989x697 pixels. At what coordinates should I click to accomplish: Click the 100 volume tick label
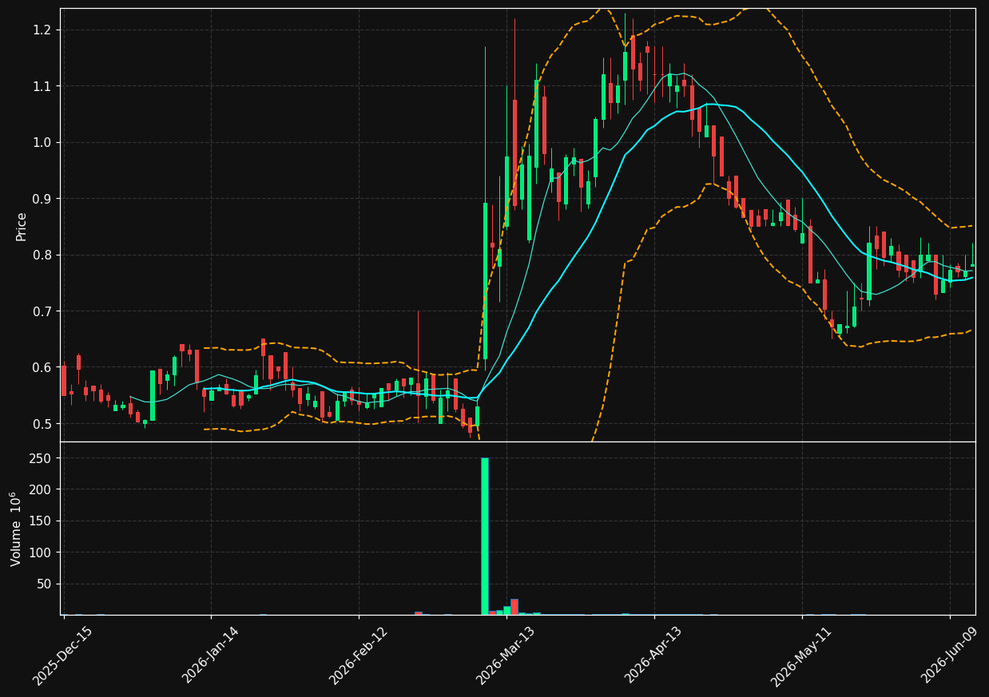[x=42, y=552]
